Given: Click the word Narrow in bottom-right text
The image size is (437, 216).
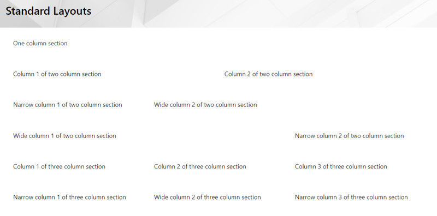Looking at the screenshot, I should click(x=304, y=197).
